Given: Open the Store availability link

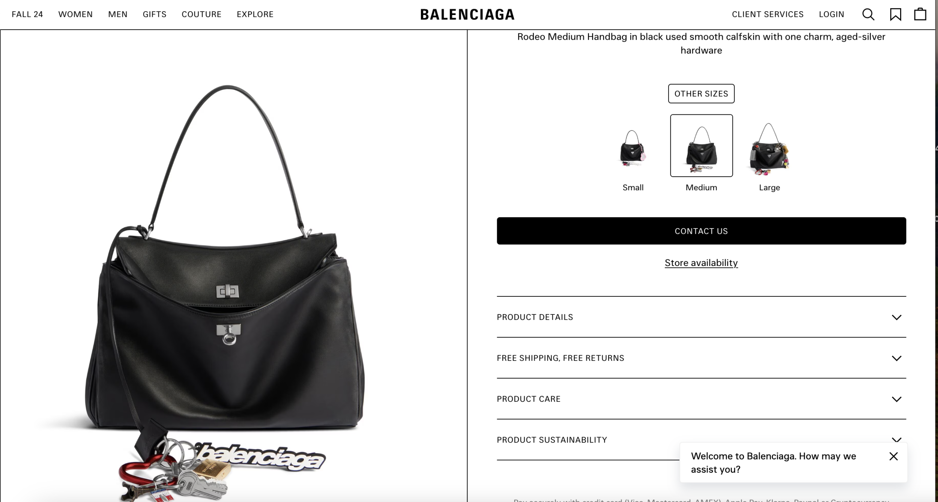Looking at the screenshot, I should click(701, 263).
